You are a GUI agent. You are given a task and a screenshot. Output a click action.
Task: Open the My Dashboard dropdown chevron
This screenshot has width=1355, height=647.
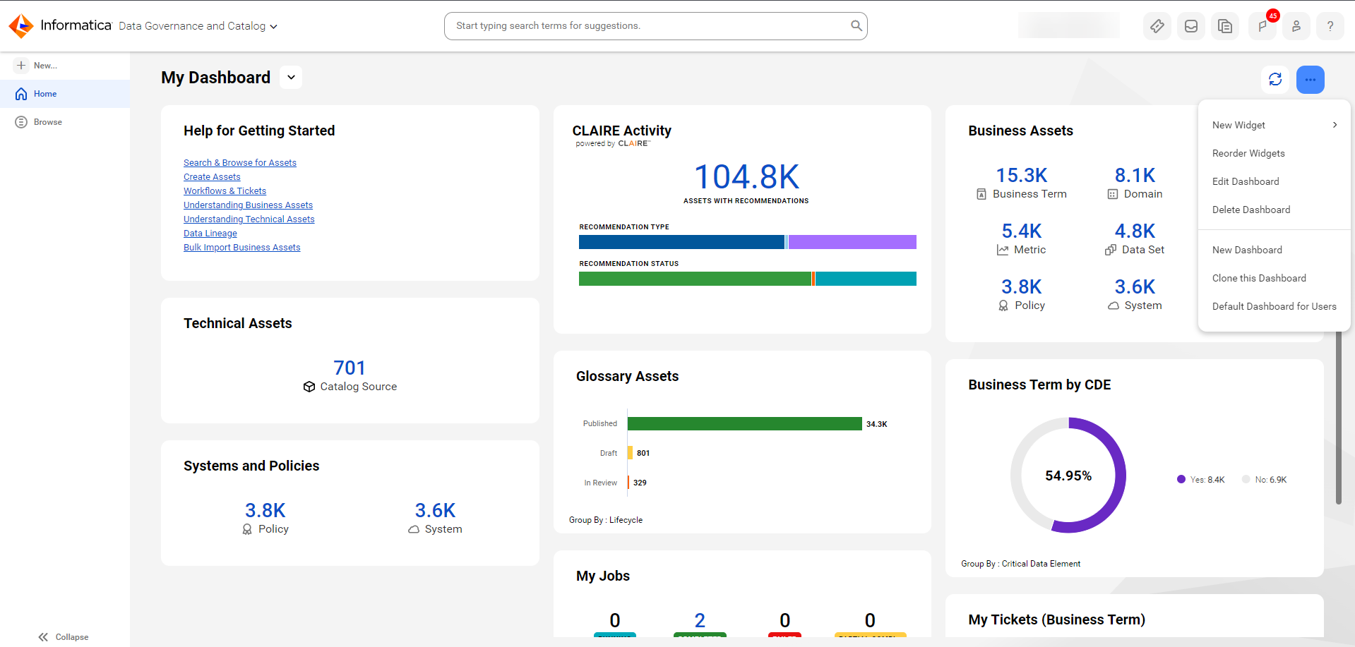(x=291, y=78)
